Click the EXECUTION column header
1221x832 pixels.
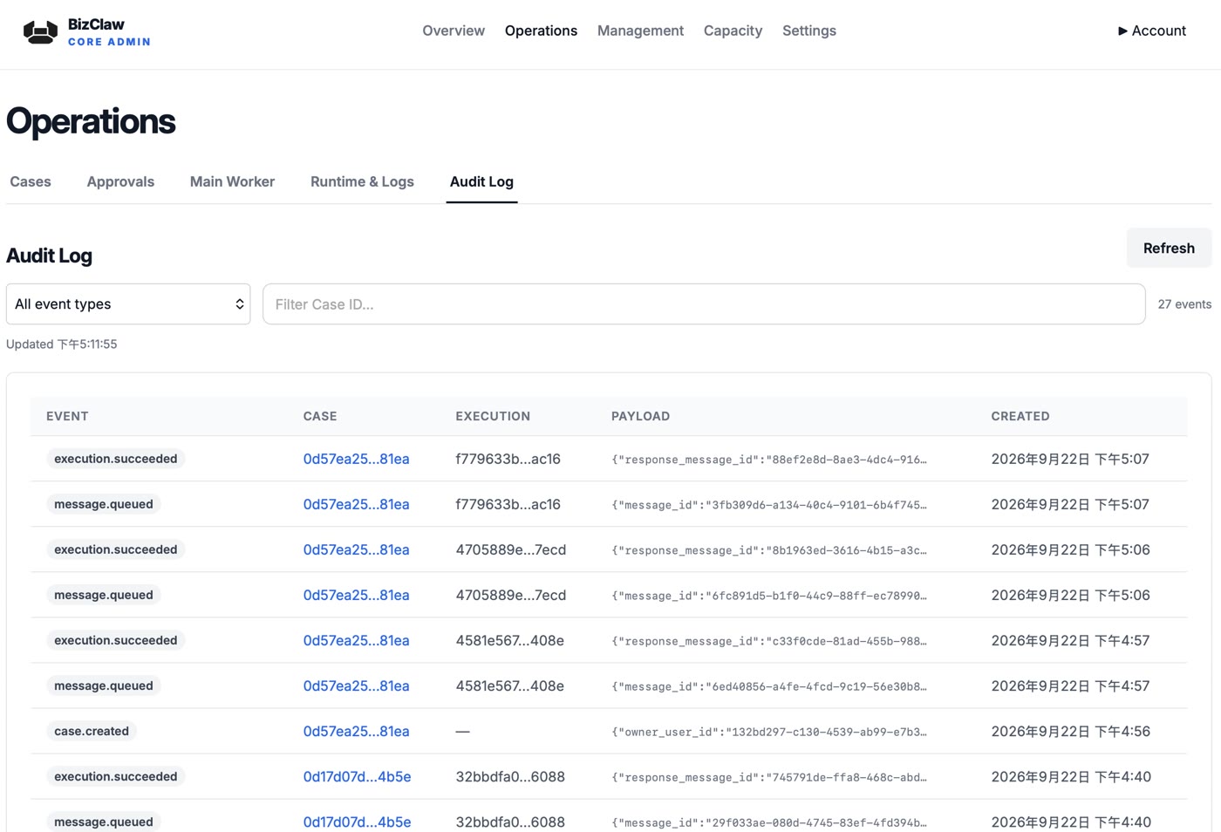point(493,416)
